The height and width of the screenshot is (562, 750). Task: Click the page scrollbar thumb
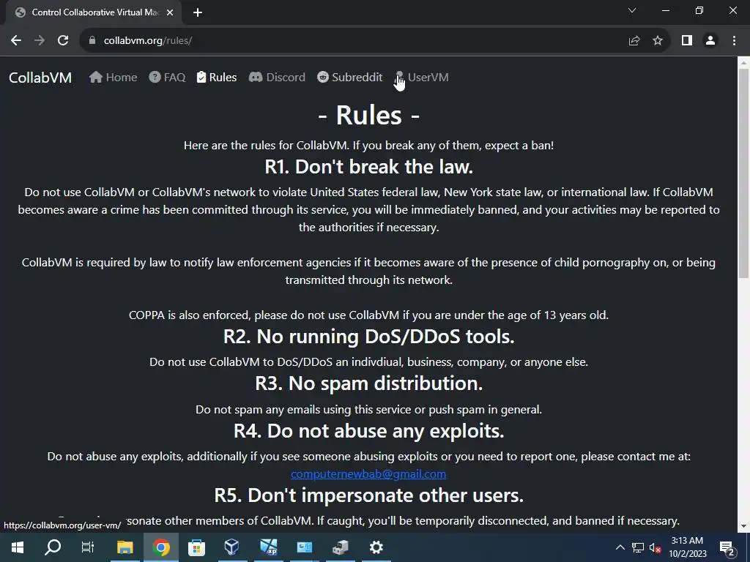pos(744,173)
